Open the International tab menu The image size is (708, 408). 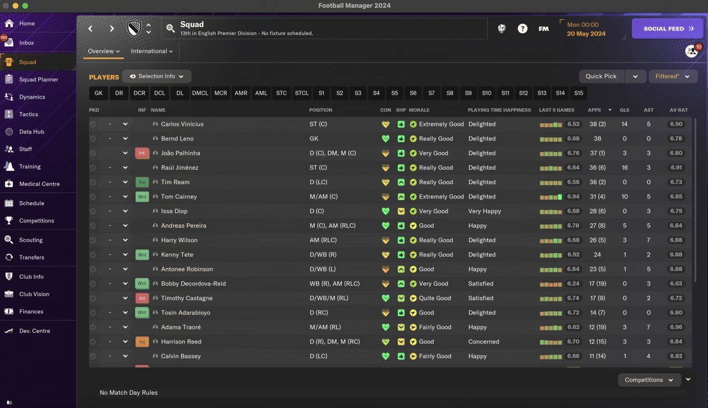click(152, 51)
